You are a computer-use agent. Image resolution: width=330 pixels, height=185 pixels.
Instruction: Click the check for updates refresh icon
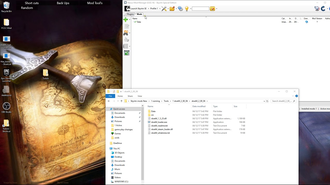tap(323, 8)
